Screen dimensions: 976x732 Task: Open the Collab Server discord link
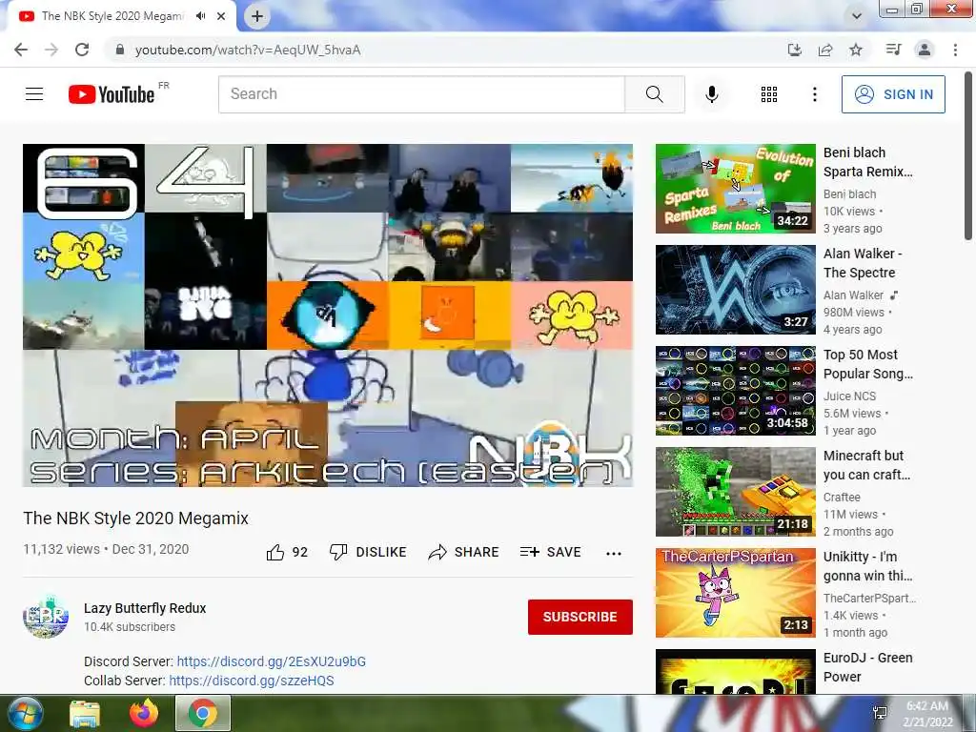pyautogui.click(x=252, y=681)
